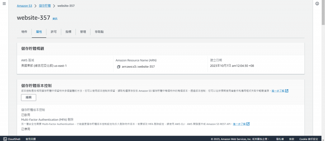This screenshot has height=141, width=325.
Task: Click the 建立日期 label
Action: [216, 60]
